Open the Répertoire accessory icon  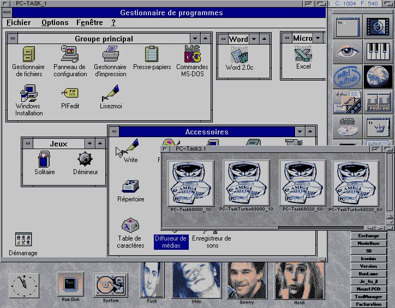130,187
